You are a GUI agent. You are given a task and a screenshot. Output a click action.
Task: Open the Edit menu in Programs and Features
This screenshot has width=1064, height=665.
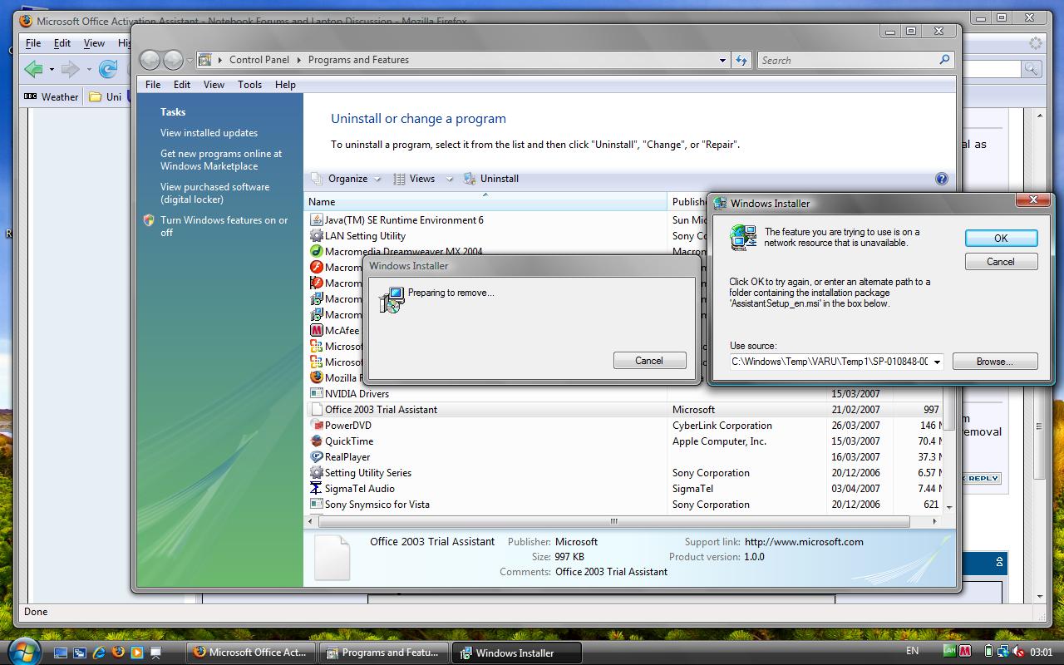coord(182,85)
